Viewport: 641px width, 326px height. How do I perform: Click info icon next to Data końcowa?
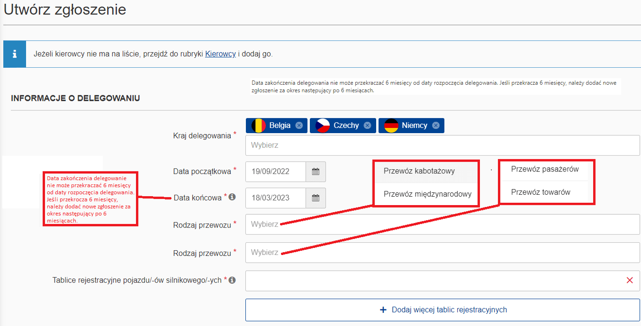click(x=232, y=197)
